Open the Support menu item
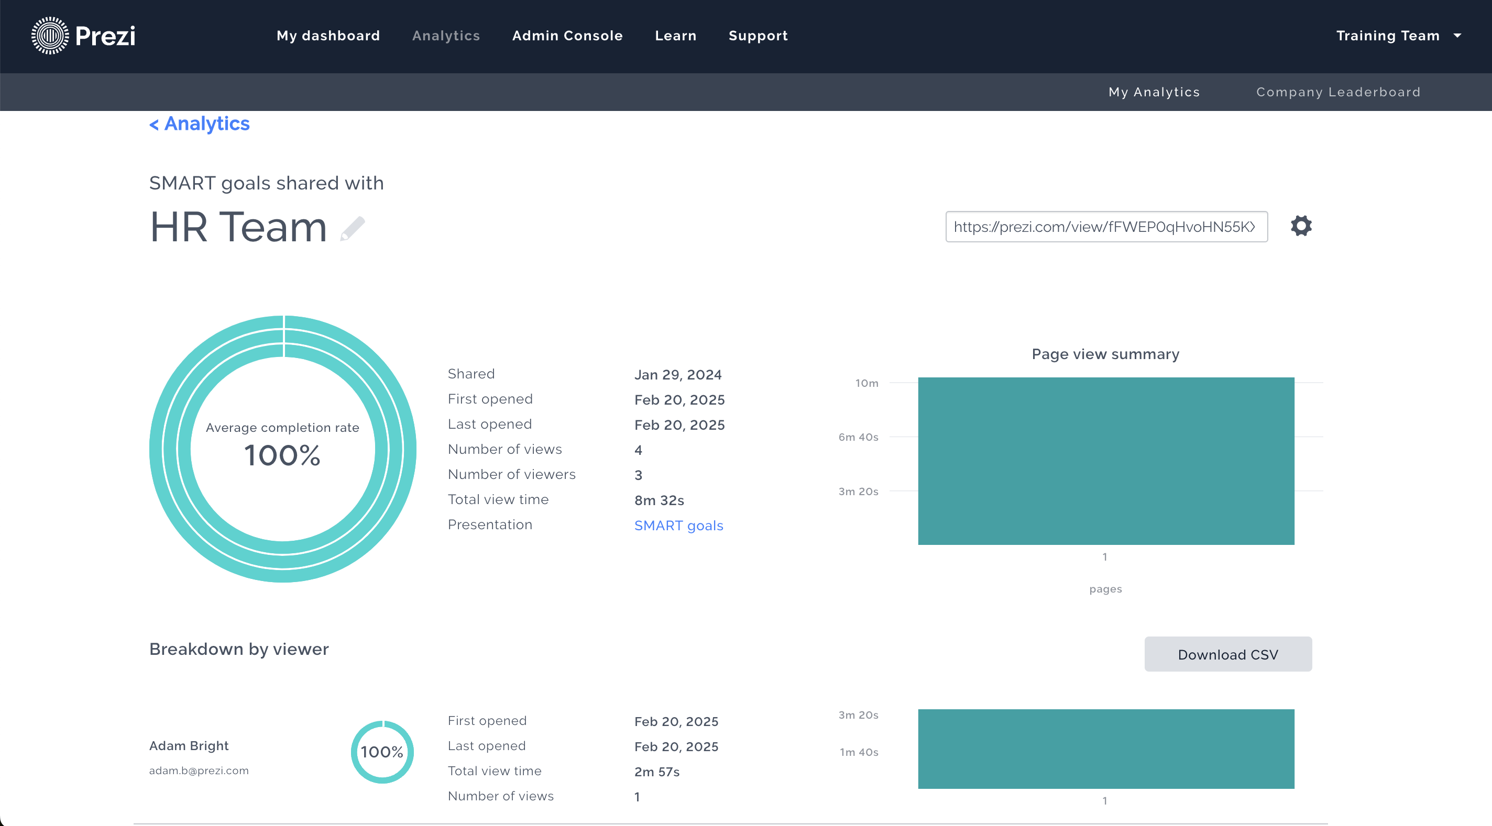Viewport: 1492px width, 826px height. pyautogui.click(x=758, y=36)
